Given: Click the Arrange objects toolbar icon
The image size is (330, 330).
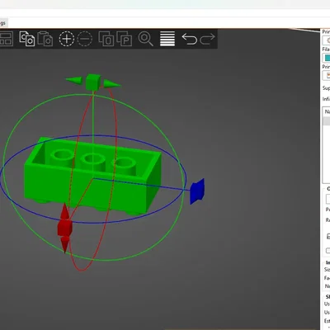Looking at the screenshot, I should click(x=6, y=39).
